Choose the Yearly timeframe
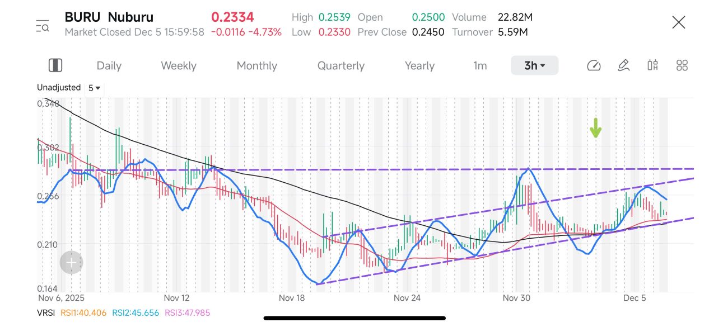Image resolution: width=709 pixels, height=327 pixels. (x=419, y=65)
